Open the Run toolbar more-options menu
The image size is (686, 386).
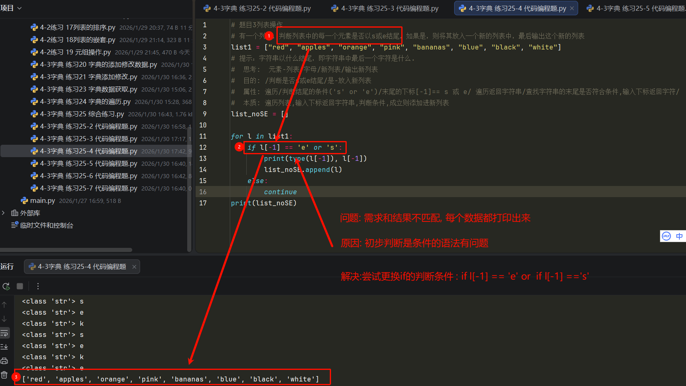click(38, 286)
